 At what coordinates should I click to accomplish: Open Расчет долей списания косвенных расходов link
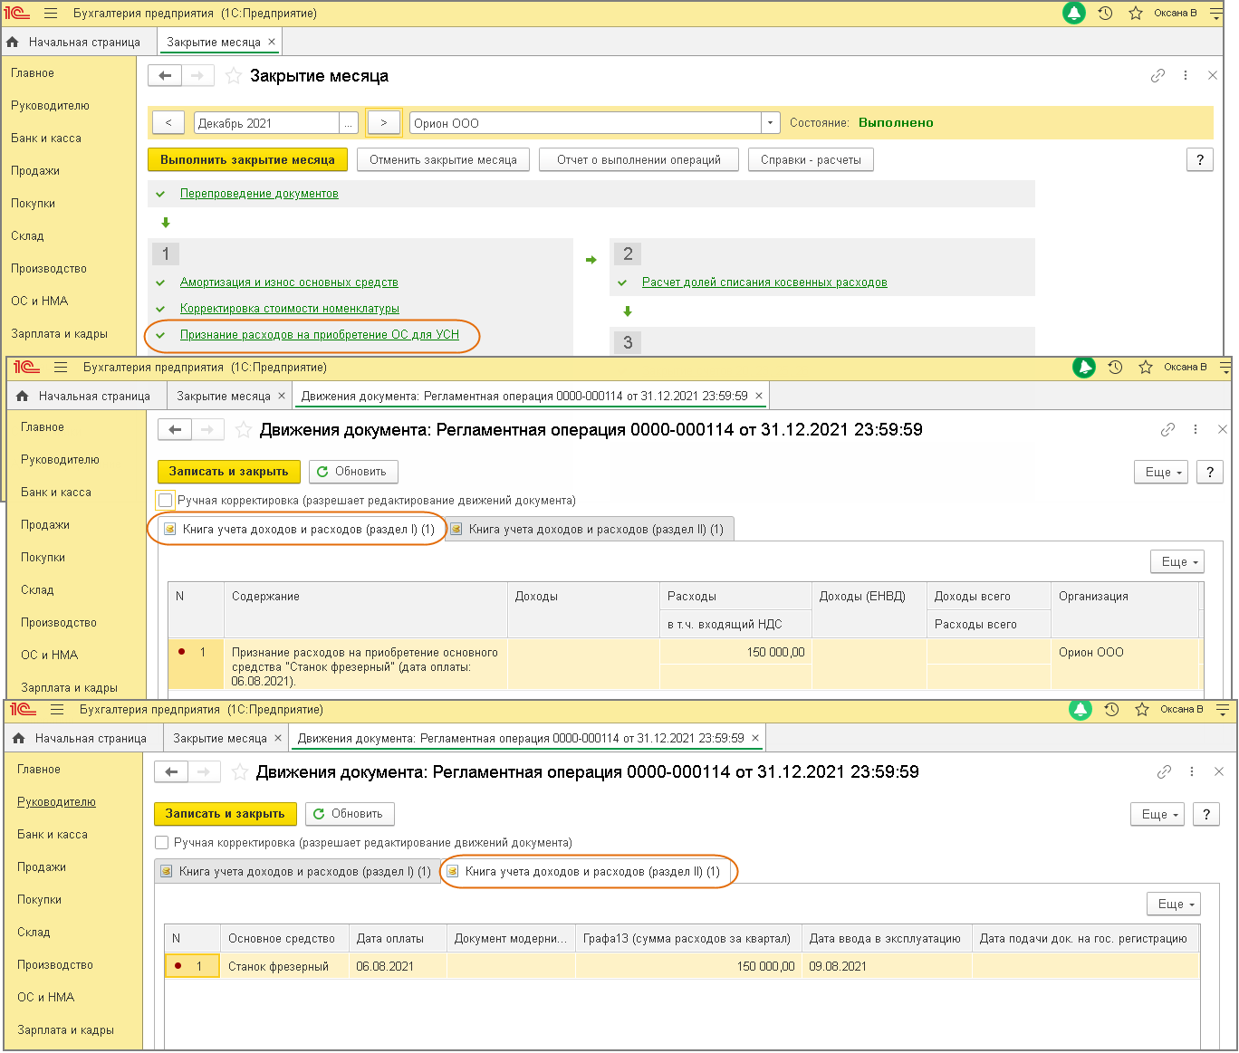[764, 282]
